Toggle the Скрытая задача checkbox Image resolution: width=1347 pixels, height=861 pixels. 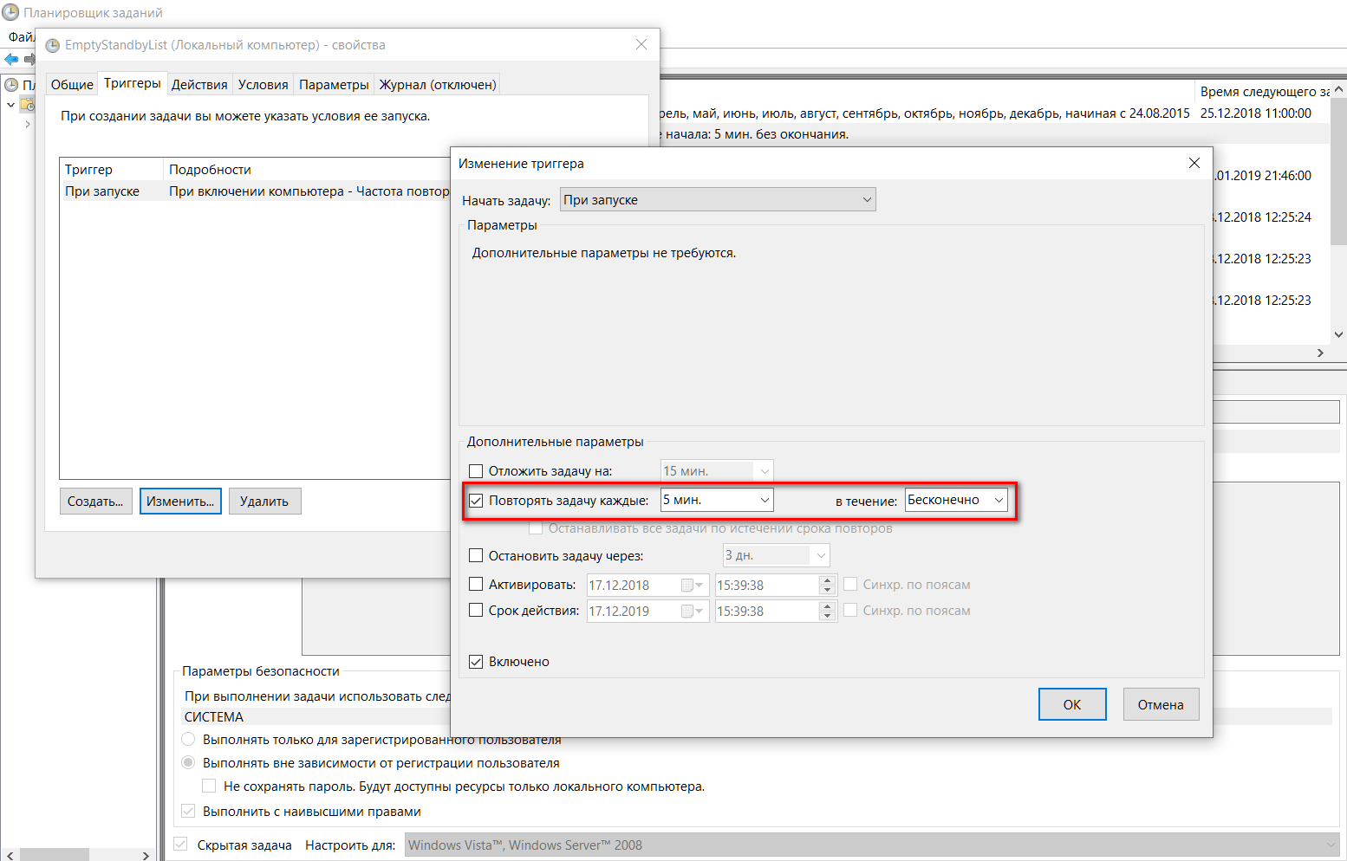181,845
